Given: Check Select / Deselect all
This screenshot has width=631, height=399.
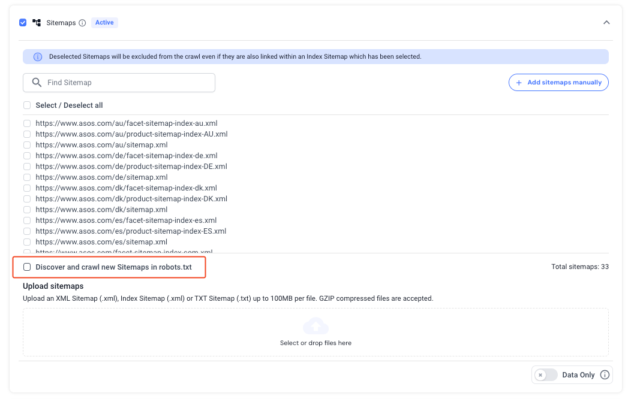Looking at the screenshot, I should click(x=27, y=105).
